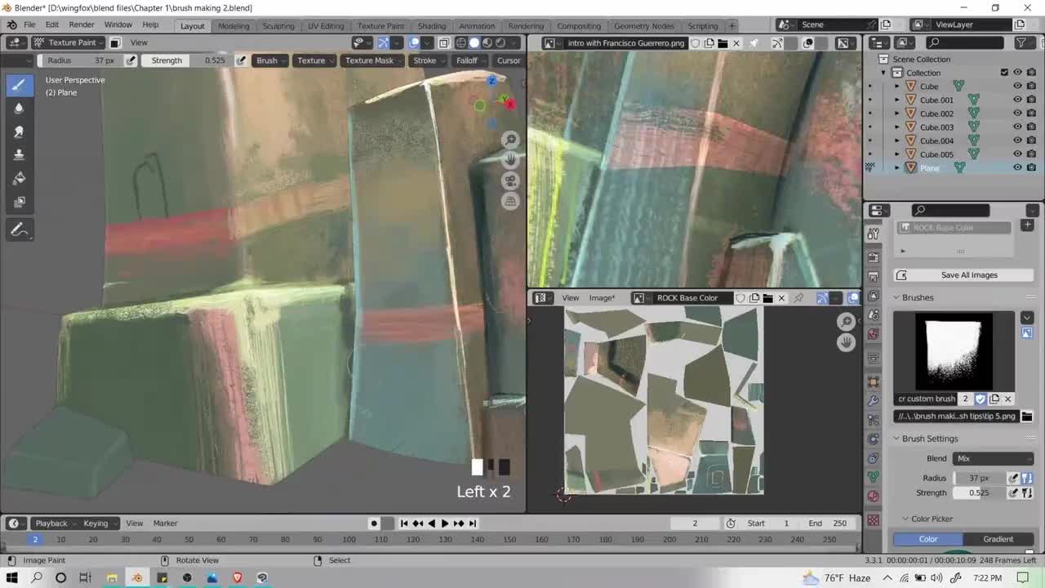Toggle camera view icon in viewport

(x=510, y=180)
